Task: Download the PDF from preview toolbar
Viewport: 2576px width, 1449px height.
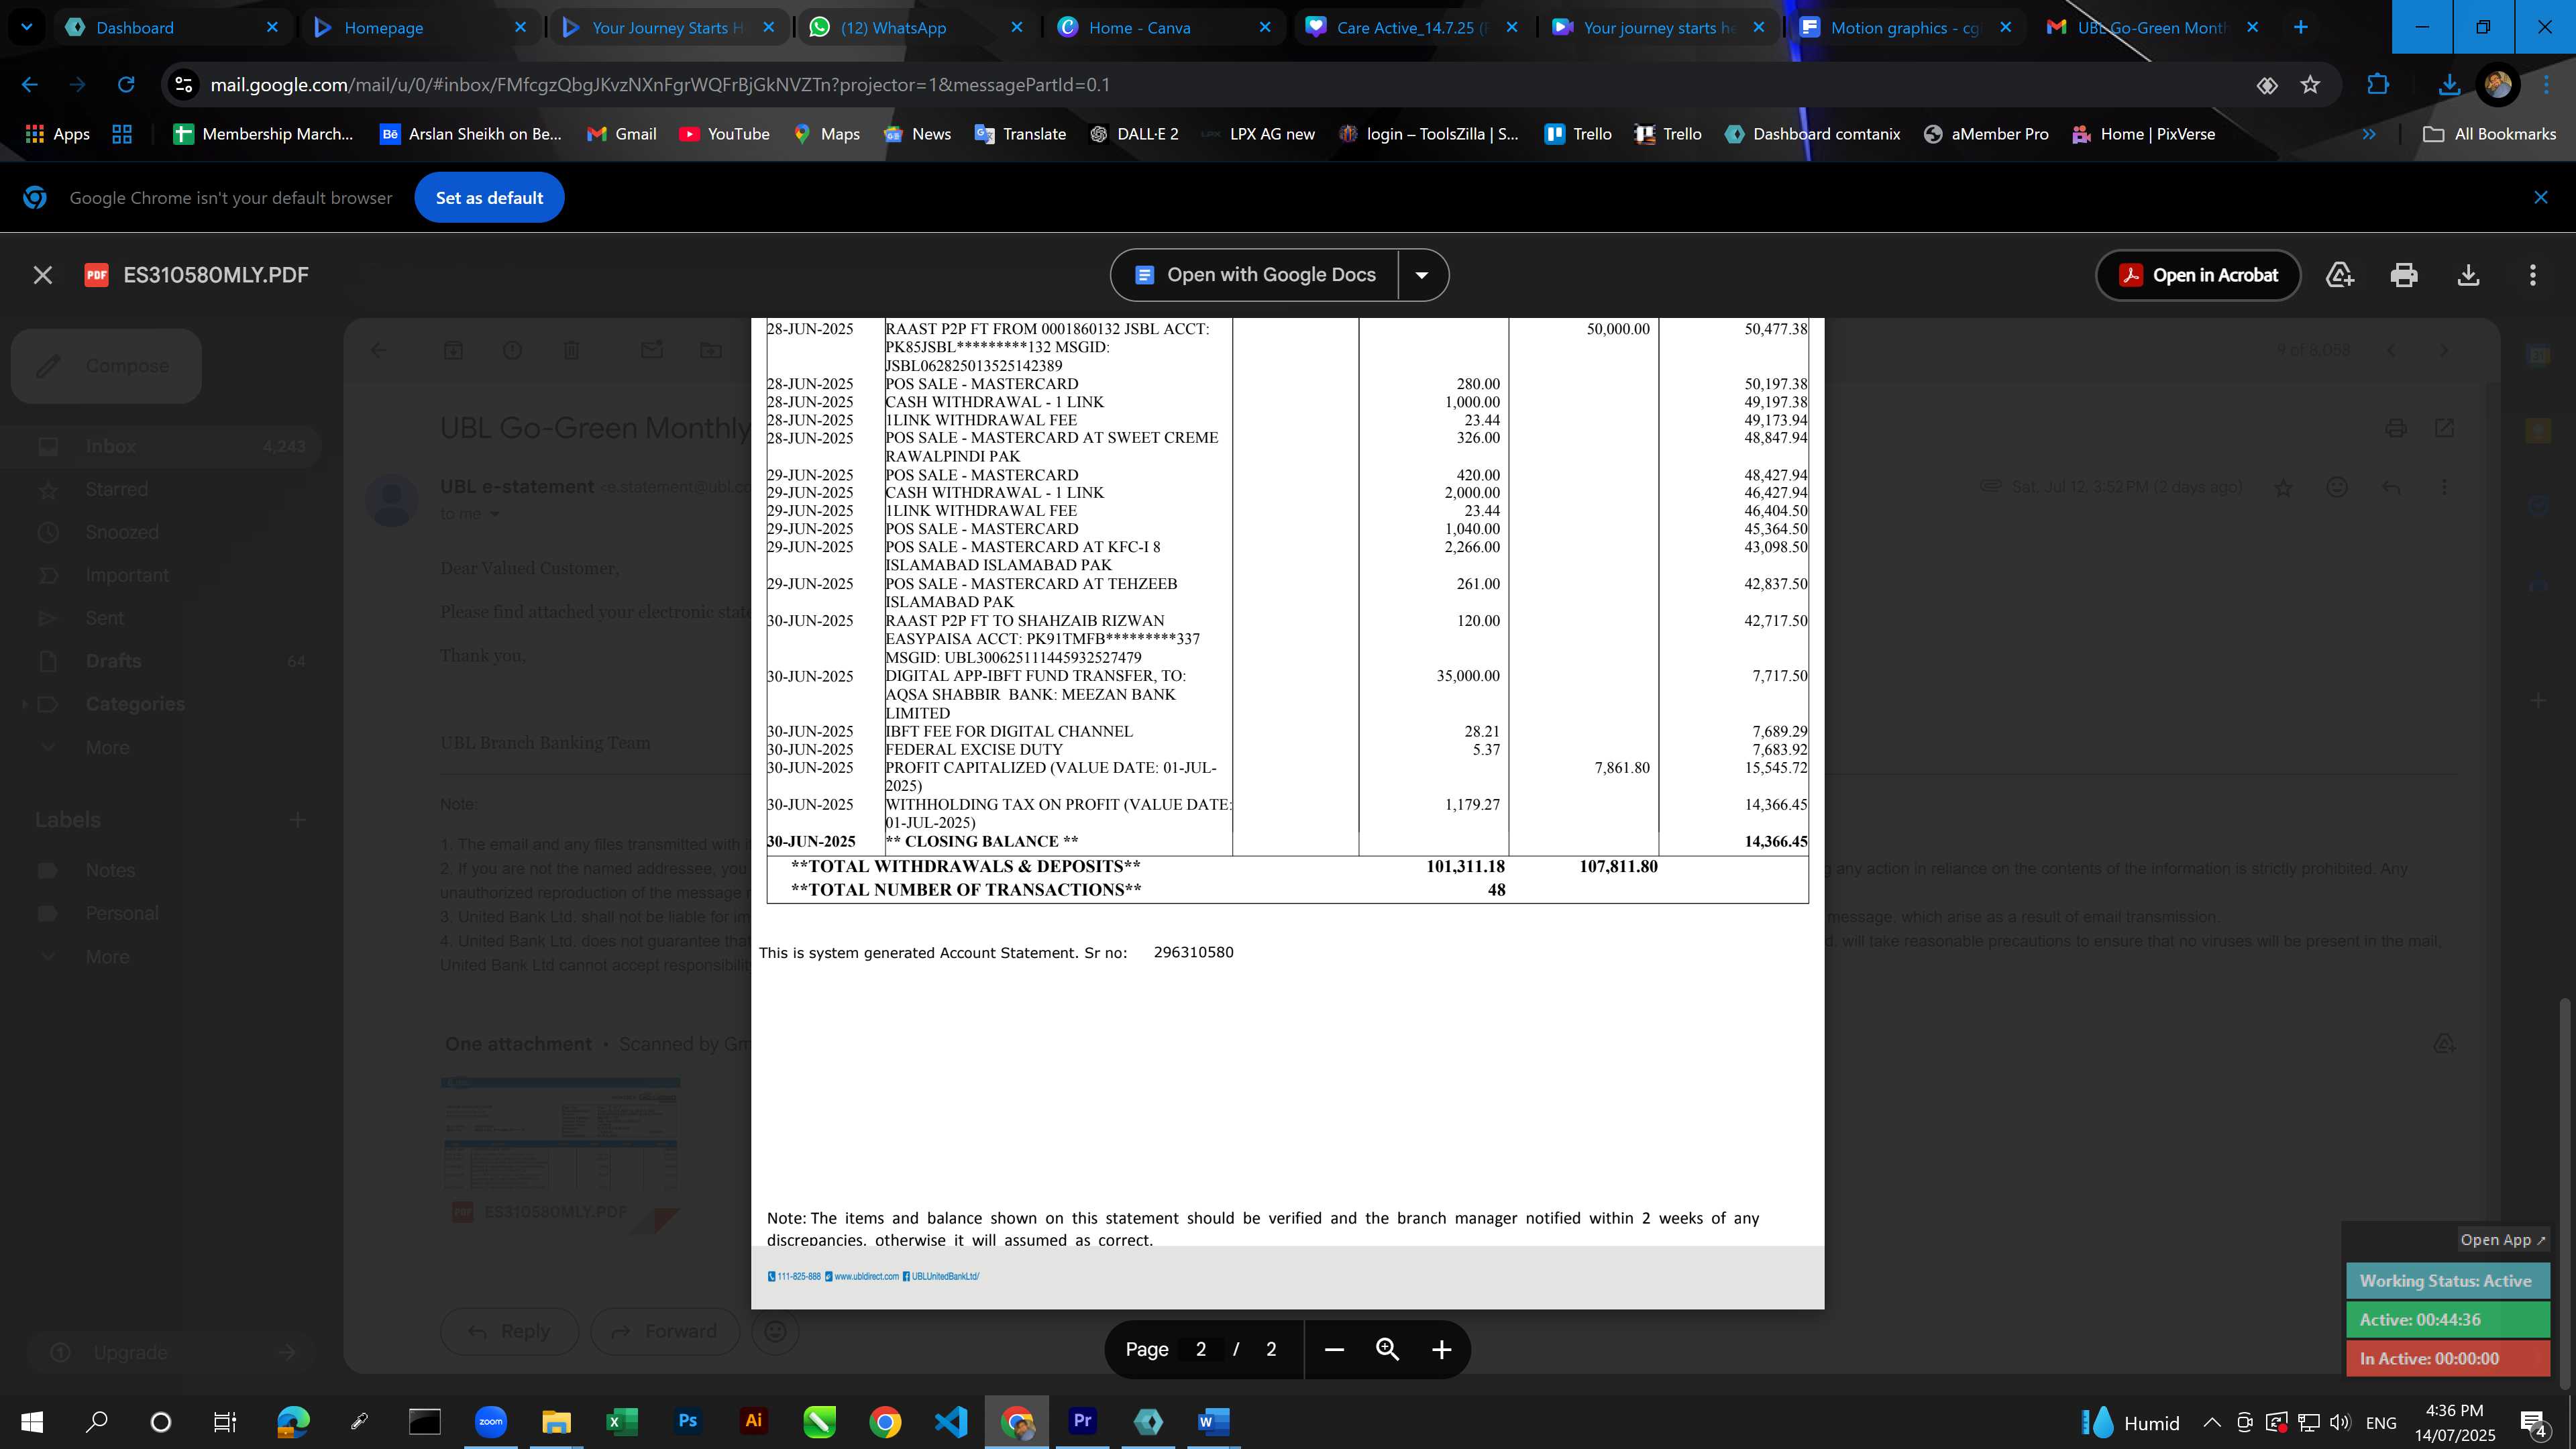Action: (2468, 275)
